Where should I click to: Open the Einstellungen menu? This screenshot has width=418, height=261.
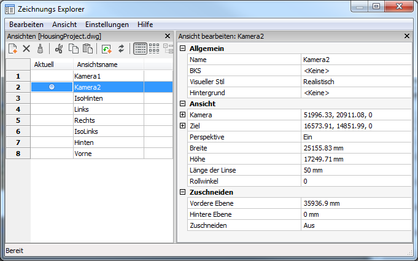[107, 25]
